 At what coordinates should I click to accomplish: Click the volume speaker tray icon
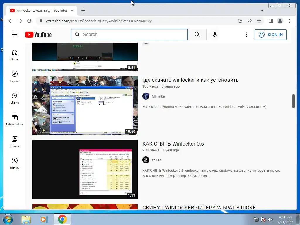click(x=270, y=219)
